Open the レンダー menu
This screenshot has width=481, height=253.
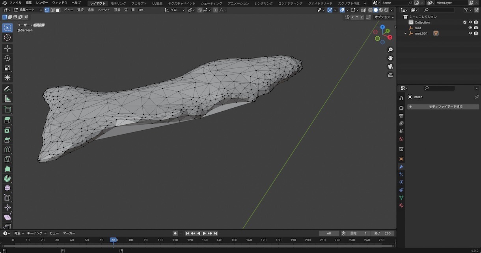(x=42, y=3)
